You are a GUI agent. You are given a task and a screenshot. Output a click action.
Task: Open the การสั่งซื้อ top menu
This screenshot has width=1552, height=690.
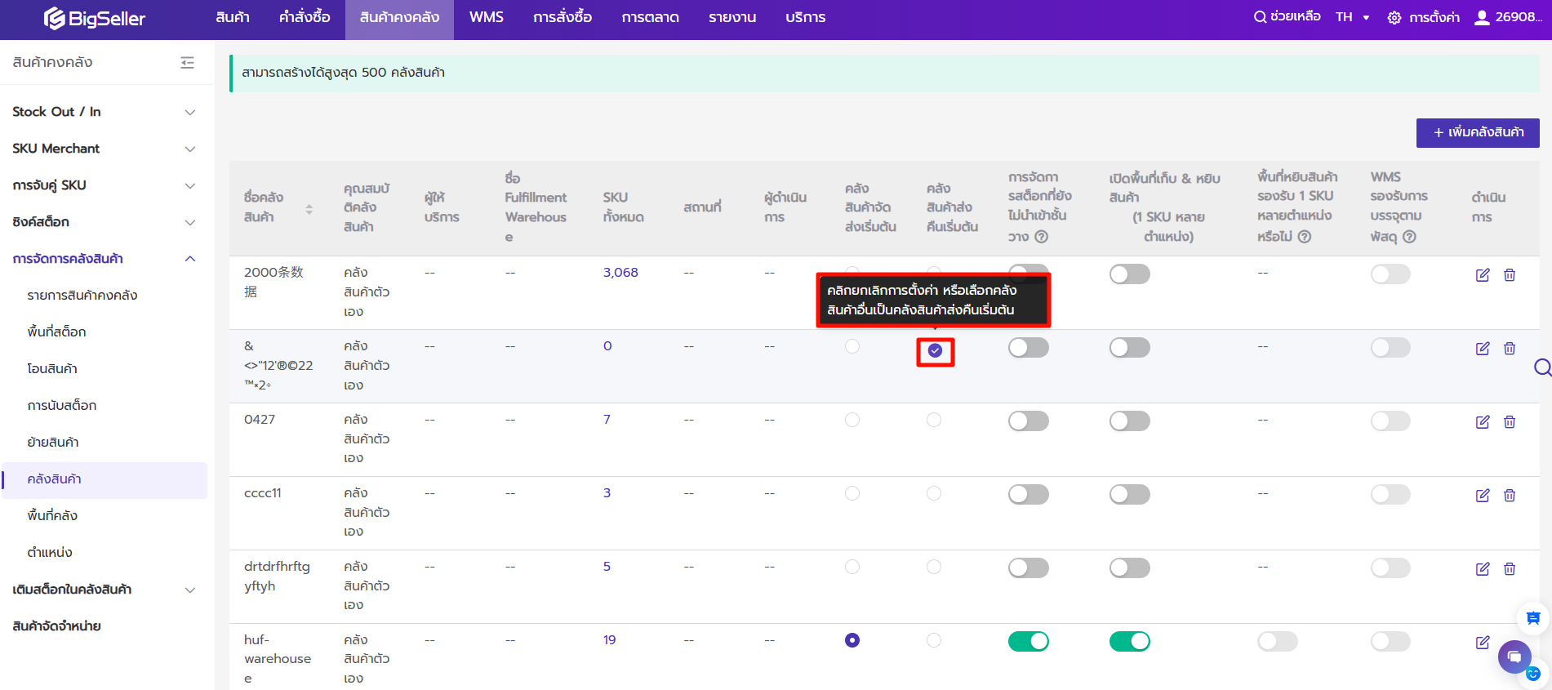tap(563, 18)
